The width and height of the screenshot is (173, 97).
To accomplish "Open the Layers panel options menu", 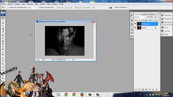I will coord(159,15).
